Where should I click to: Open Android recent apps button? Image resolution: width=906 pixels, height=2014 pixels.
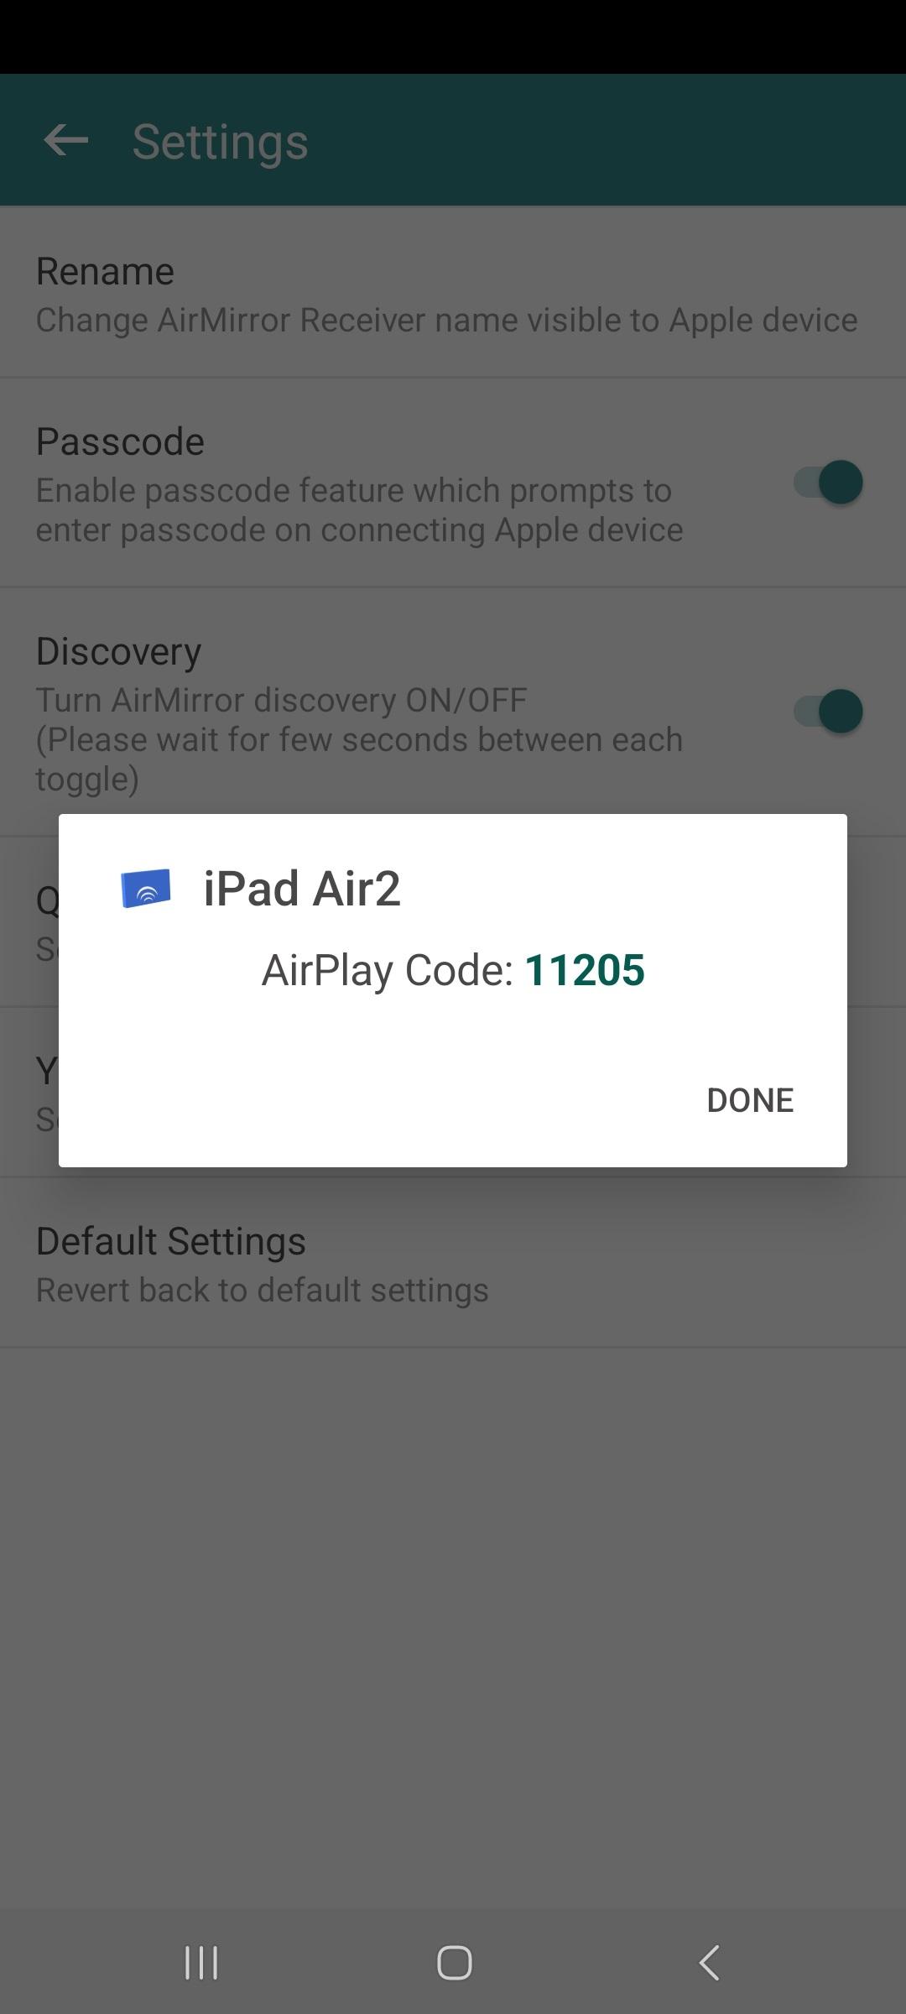point(201,1963)
